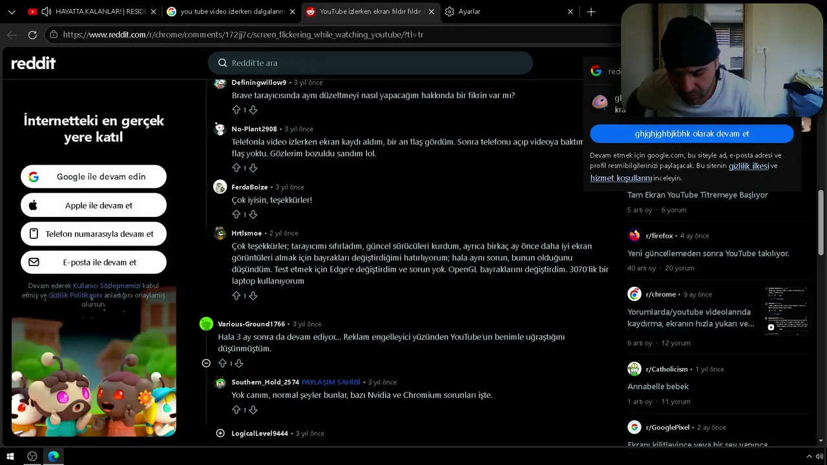Viewport: 827px width, 465px height.
Task: View site info via the address bar lock icon
Action: (x=54, y=35)
